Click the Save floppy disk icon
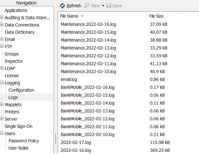The height and width of the screenshot is (154, 199). click(109, 6)
